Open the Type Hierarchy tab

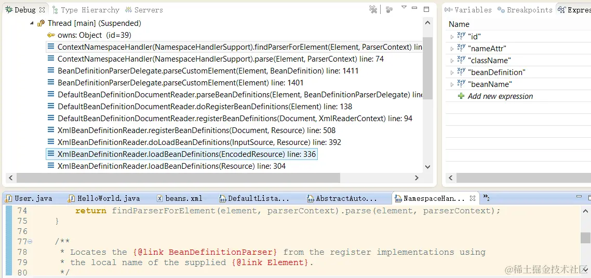coord(86,10)
